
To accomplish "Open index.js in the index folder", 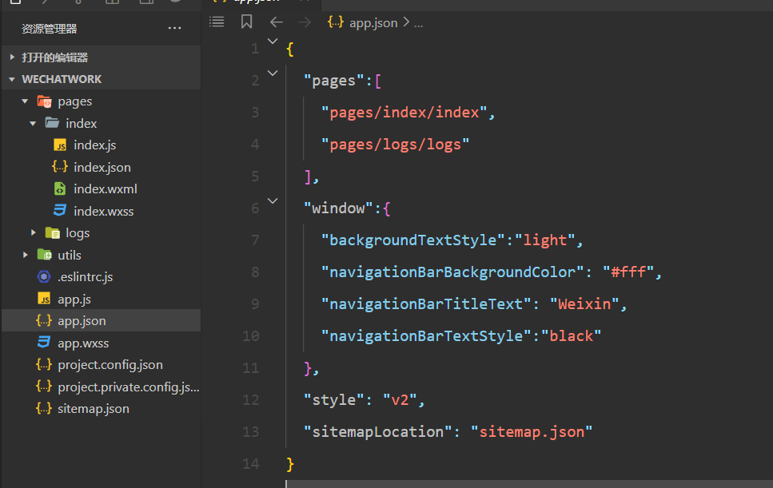I will [94, 145].
